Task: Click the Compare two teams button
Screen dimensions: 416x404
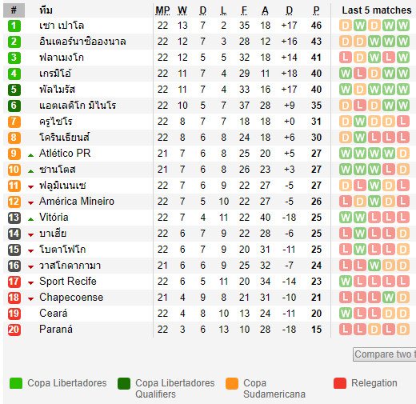Action: pos(385,354)
